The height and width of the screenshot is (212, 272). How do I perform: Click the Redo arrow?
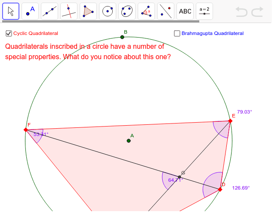click(257, 12)
